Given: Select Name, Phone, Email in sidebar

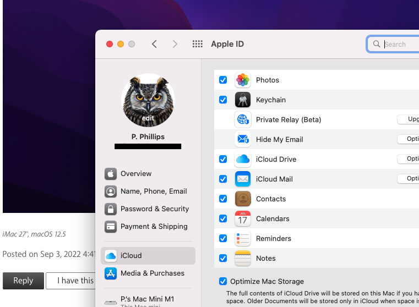Looking at the screenshot, I should point(154,191).
